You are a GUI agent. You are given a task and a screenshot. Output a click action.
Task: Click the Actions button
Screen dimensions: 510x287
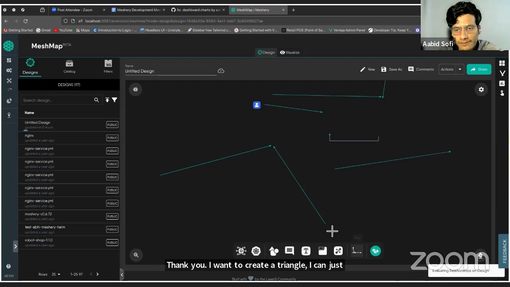pyautogui.click(x=447, y=69)
